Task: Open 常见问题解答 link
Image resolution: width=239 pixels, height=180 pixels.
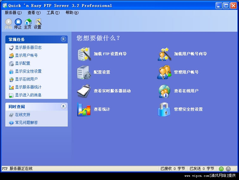Action: [x=26, y=123]
